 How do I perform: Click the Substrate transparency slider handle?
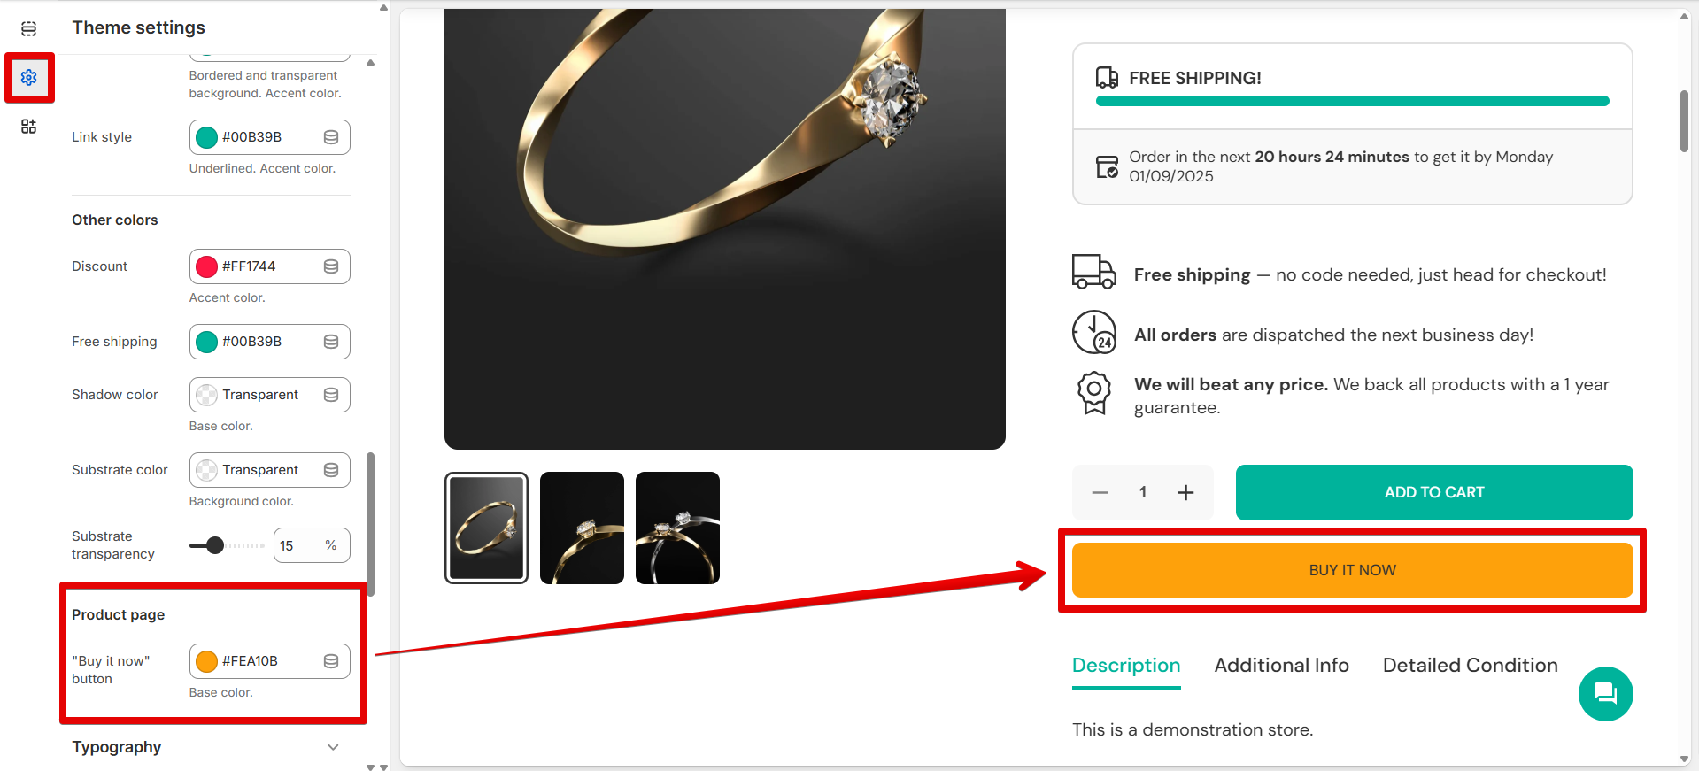(214, 545)
